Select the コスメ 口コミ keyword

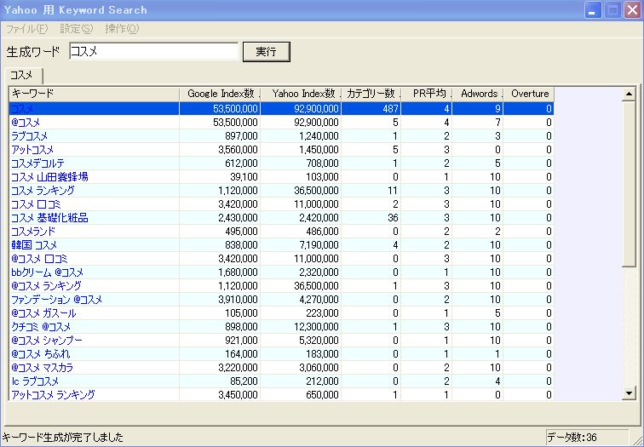(36, 204)
